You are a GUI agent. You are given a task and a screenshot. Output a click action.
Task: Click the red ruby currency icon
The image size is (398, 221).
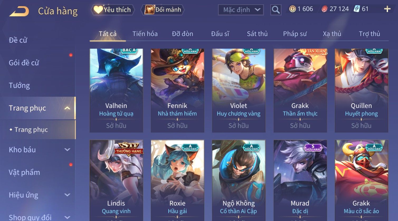pyautogui.click(x=324, y=9)
